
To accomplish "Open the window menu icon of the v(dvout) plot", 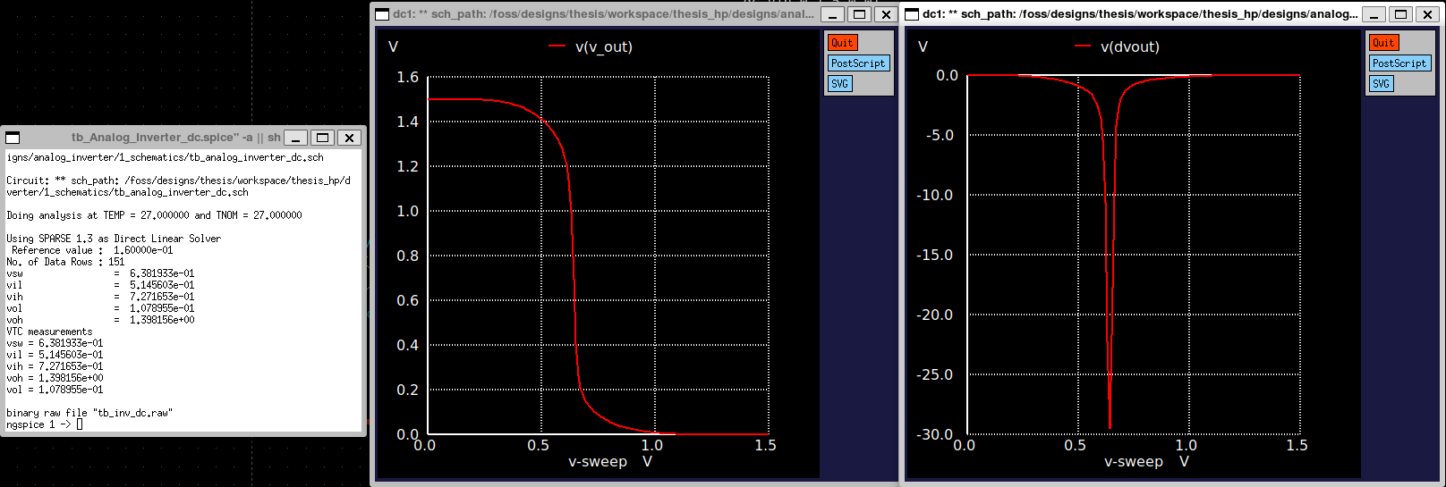I will (x=912, y=14).
